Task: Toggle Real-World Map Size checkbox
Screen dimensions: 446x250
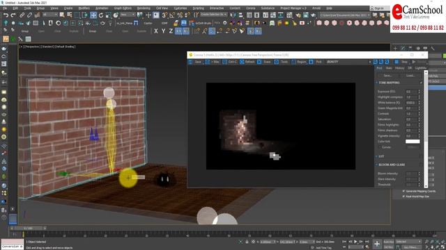Action: point(403,196)
